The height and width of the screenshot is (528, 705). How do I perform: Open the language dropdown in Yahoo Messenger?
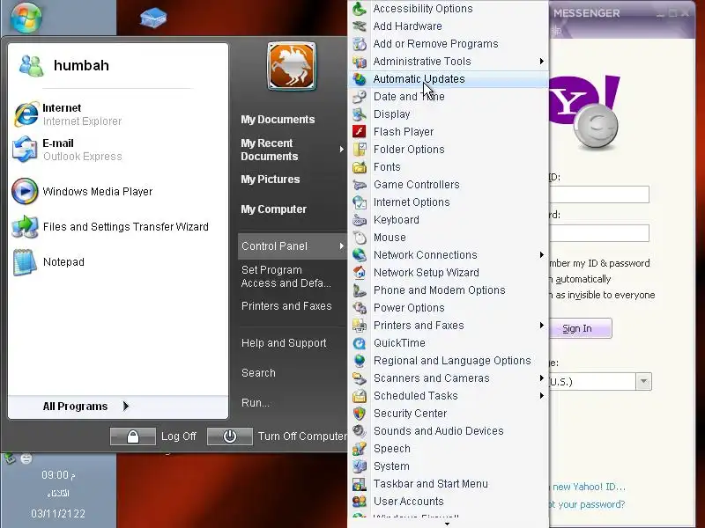[x=643, y=382]
